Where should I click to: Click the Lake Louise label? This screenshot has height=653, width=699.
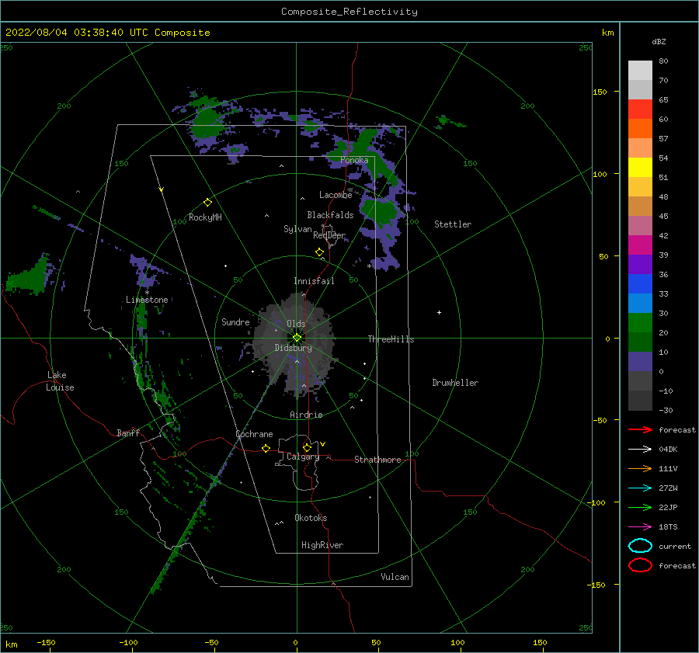coord(60,381)
